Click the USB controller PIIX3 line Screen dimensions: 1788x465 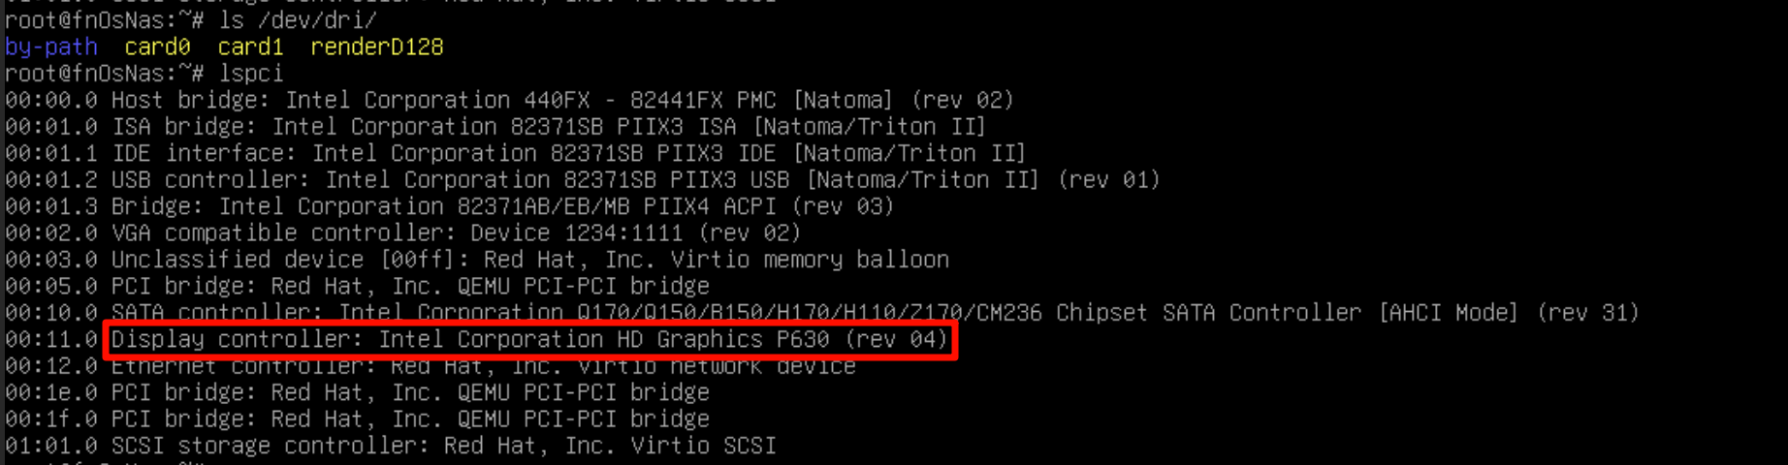click(x=583, y=180)
